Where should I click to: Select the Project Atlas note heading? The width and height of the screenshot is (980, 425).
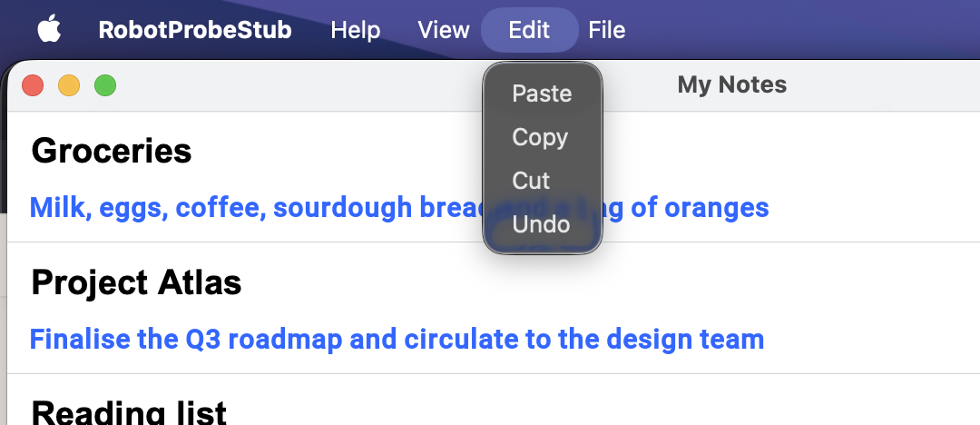[136, 282]
